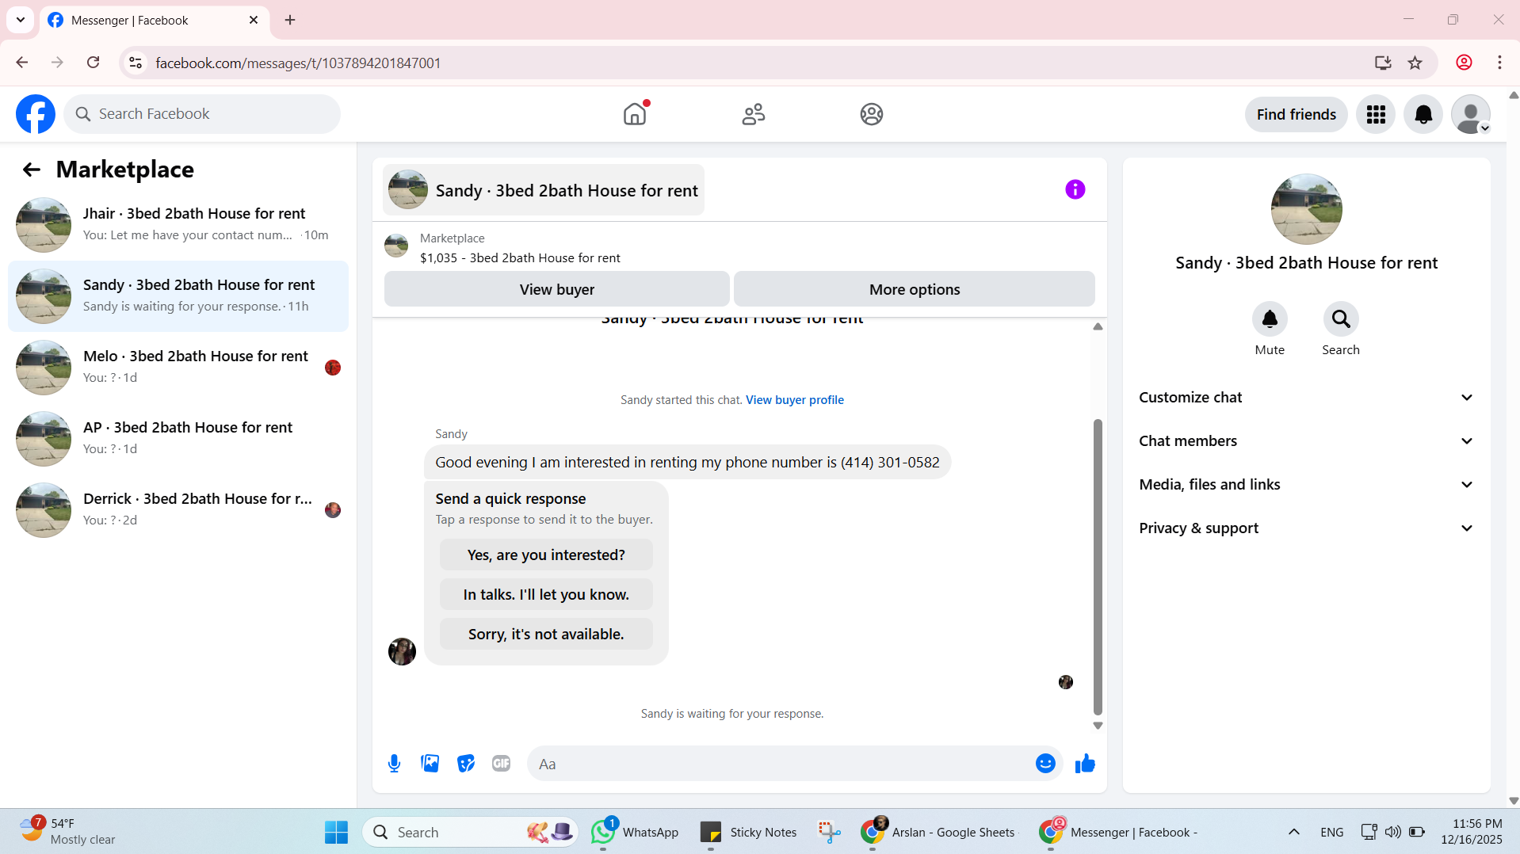This screenshot has width=1520, height=854.
Task: Open Sticky Notes from the taskbar
Action: click(749, 832)
